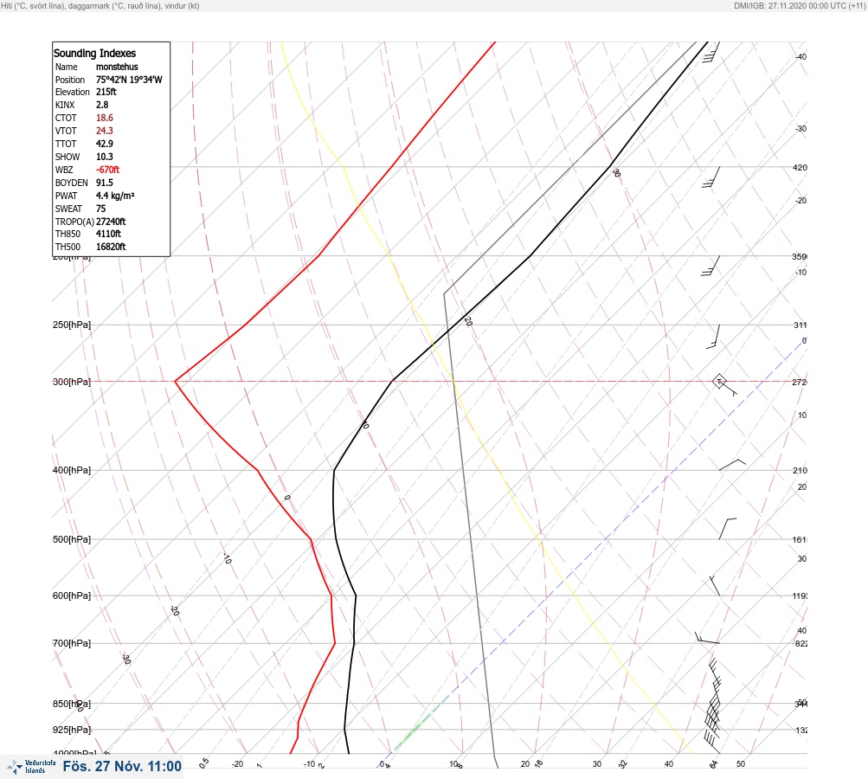868x779 pixels.
Task: Click the topmost wind barb on chart
Action: tap(710, 52)
